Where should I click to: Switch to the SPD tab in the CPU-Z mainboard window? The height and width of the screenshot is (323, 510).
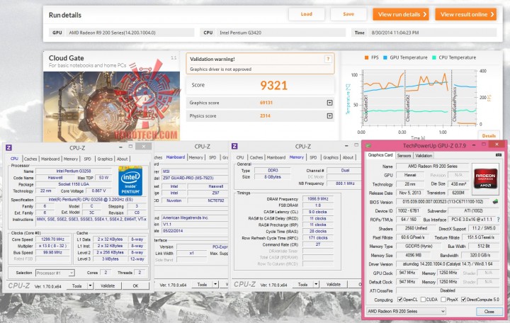[x=212, y=157]
